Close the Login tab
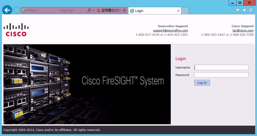Image resolution: width=257 pixels, height=136 pixels. point(178,11)
